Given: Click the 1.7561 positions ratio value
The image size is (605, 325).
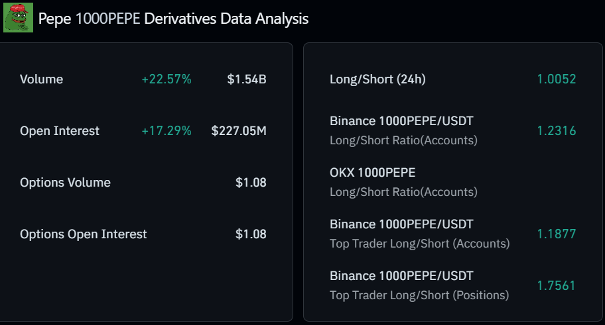Looking at the screenshot, I should (557, 286).
